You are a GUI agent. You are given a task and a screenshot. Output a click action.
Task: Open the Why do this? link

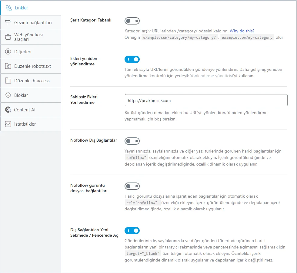(242, 31)
